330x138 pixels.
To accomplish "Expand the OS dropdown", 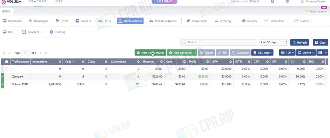I will (9, 32).
